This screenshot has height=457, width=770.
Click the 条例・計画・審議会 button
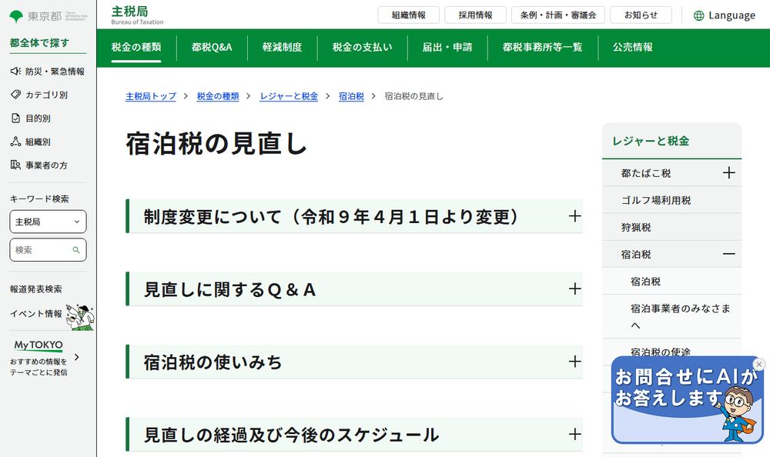[557, 15]
